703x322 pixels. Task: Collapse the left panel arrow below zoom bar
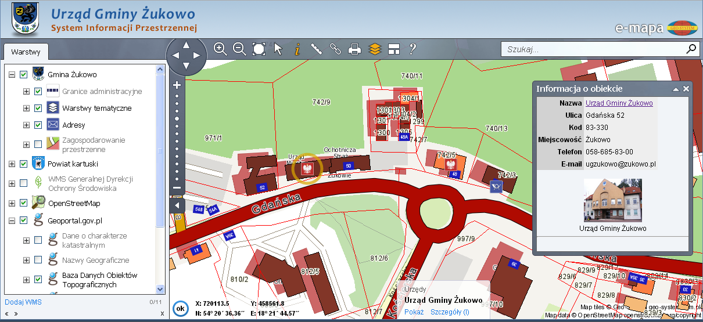(x=177, y=206)
